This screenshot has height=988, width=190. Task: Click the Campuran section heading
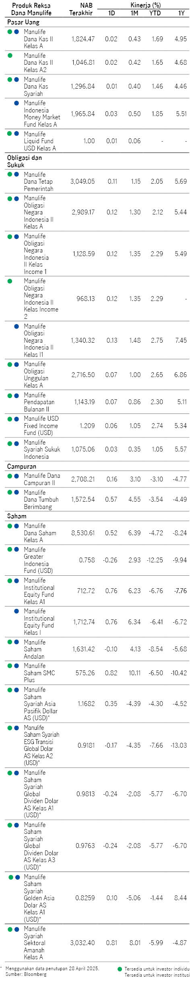coord(21,466)
